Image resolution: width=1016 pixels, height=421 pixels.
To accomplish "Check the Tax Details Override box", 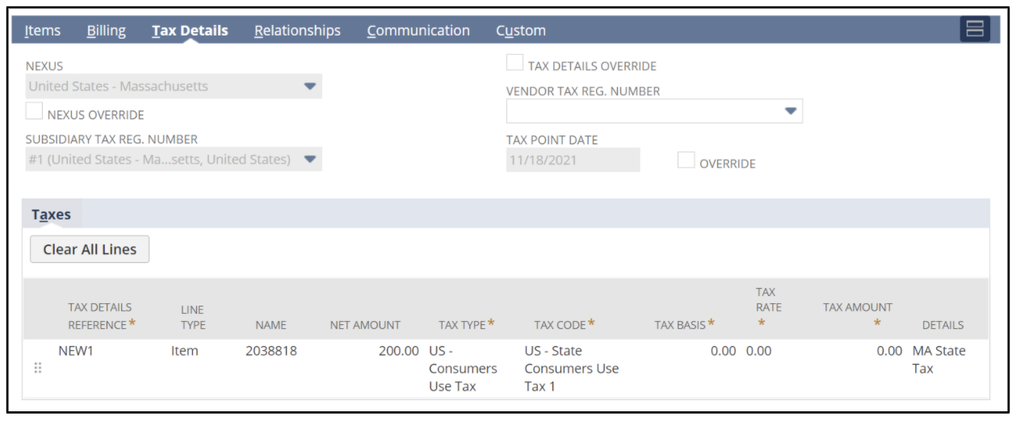I will [514, 63].
